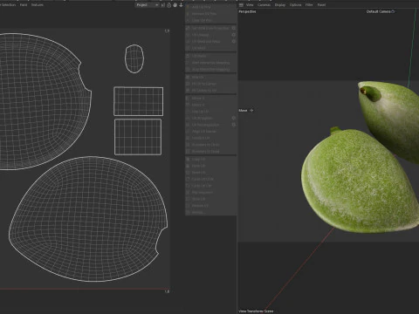The width and height of the screenshot is (419, 314).
Task: Open the Textures menu in UV editor
Action: 38,5
